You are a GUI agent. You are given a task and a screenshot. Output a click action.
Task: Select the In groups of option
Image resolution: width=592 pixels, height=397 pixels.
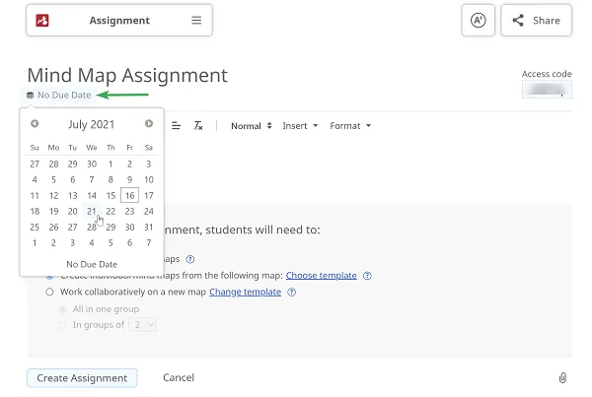64,324
